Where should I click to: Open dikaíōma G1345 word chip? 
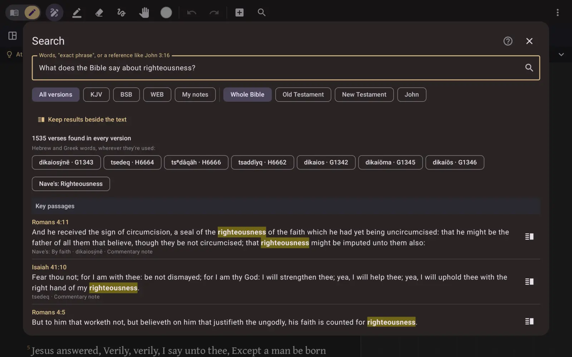(390, 162)
